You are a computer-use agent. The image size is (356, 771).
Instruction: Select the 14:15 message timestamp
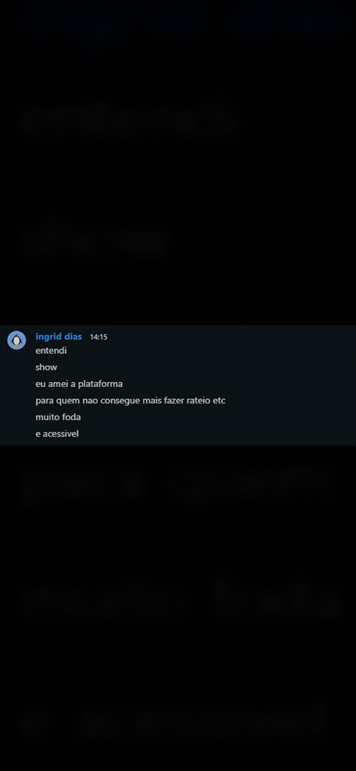[99, 337]
